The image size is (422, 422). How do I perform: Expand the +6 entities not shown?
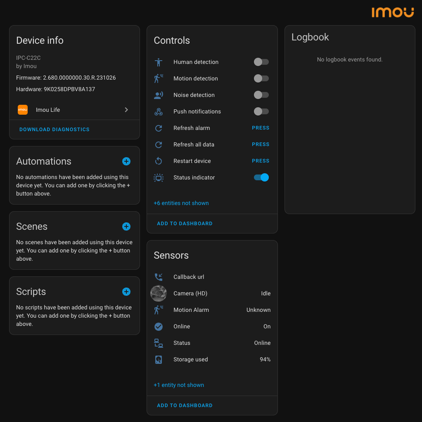point(181,203)
